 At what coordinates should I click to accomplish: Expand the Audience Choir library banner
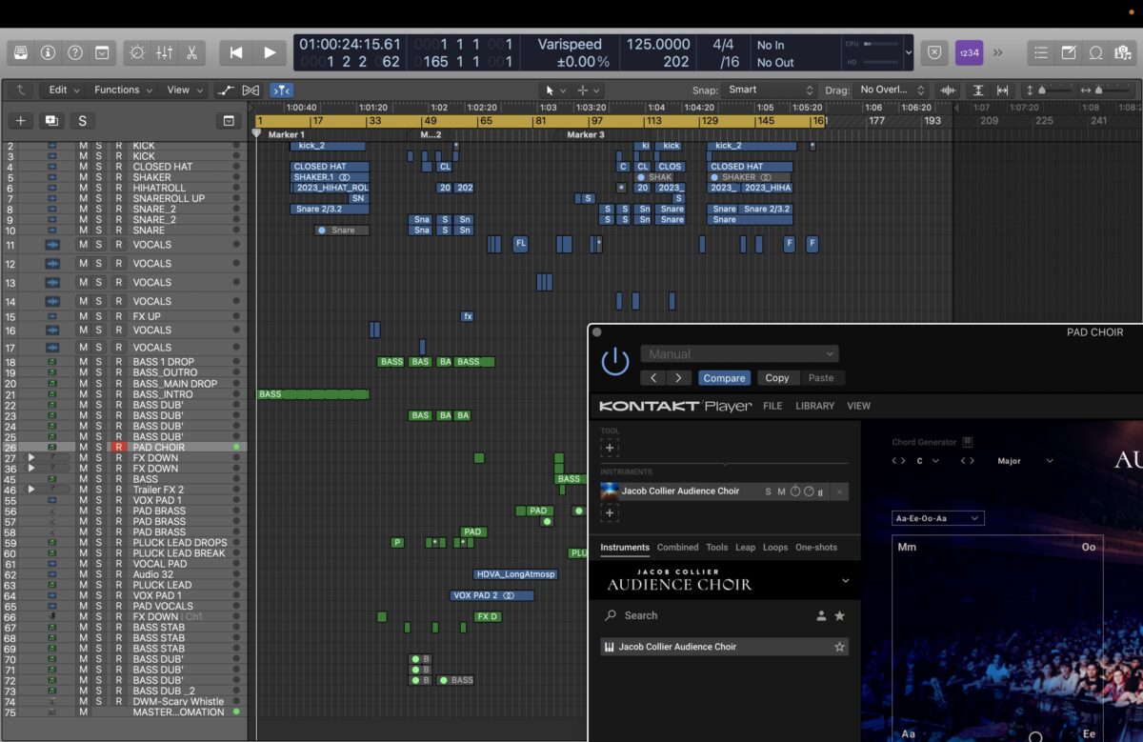coord(845,581)
